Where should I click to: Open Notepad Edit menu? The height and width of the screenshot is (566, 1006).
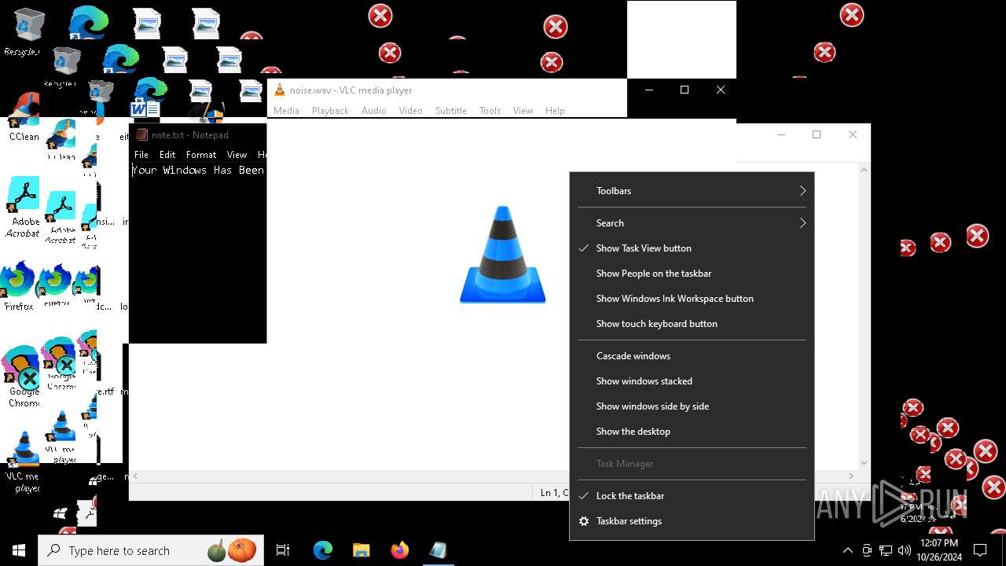[167, 155]
